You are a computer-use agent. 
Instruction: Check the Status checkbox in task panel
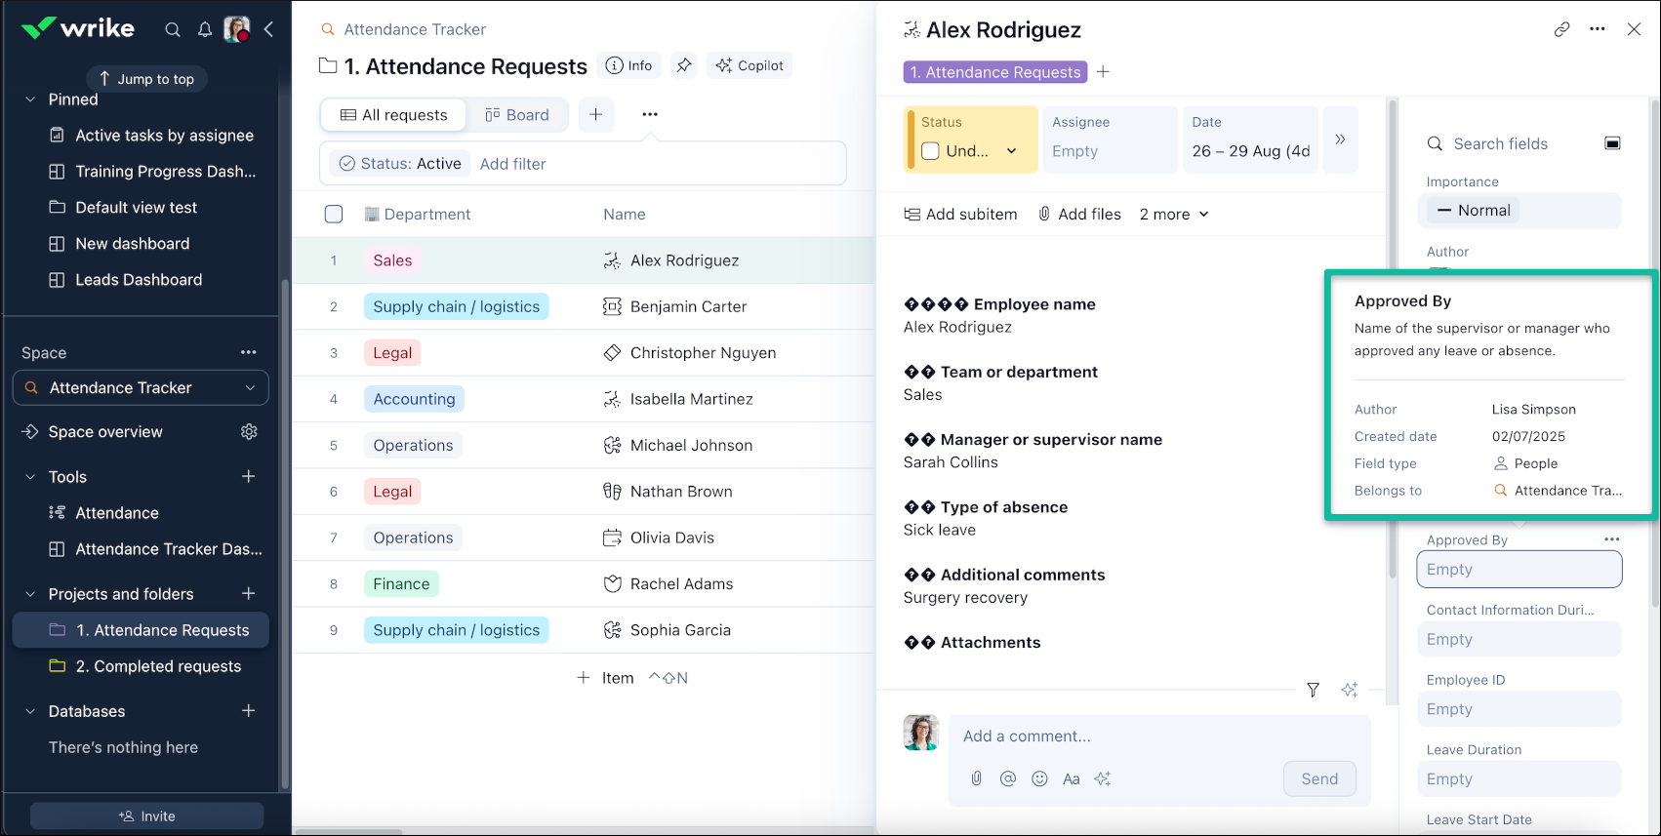[x=930, y=151]
